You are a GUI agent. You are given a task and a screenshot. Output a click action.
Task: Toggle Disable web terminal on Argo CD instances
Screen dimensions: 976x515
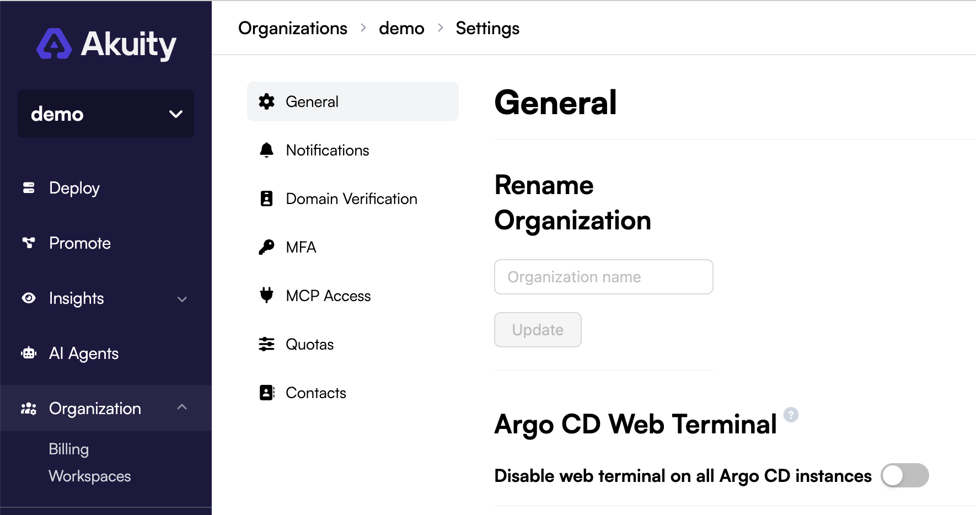(905, 475)
